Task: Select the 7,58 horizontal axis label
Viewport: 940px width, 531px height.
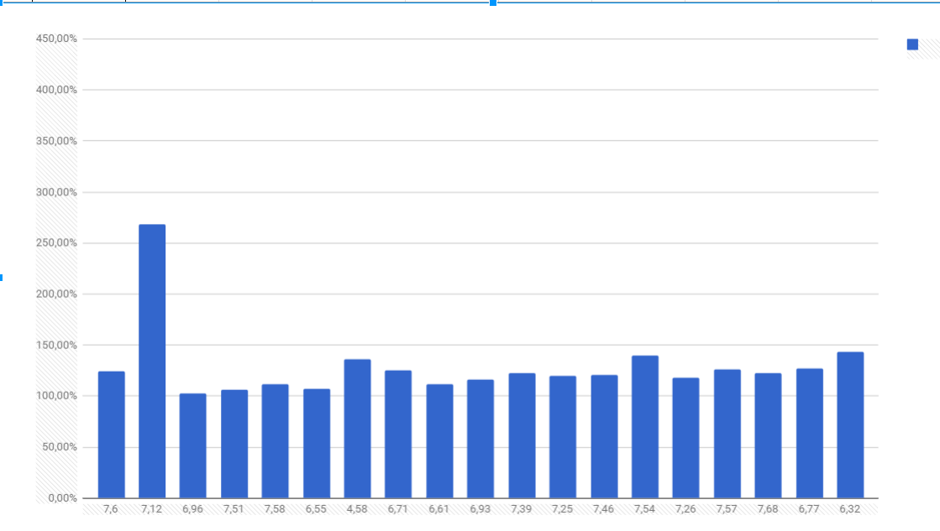Action: (275, 509)
